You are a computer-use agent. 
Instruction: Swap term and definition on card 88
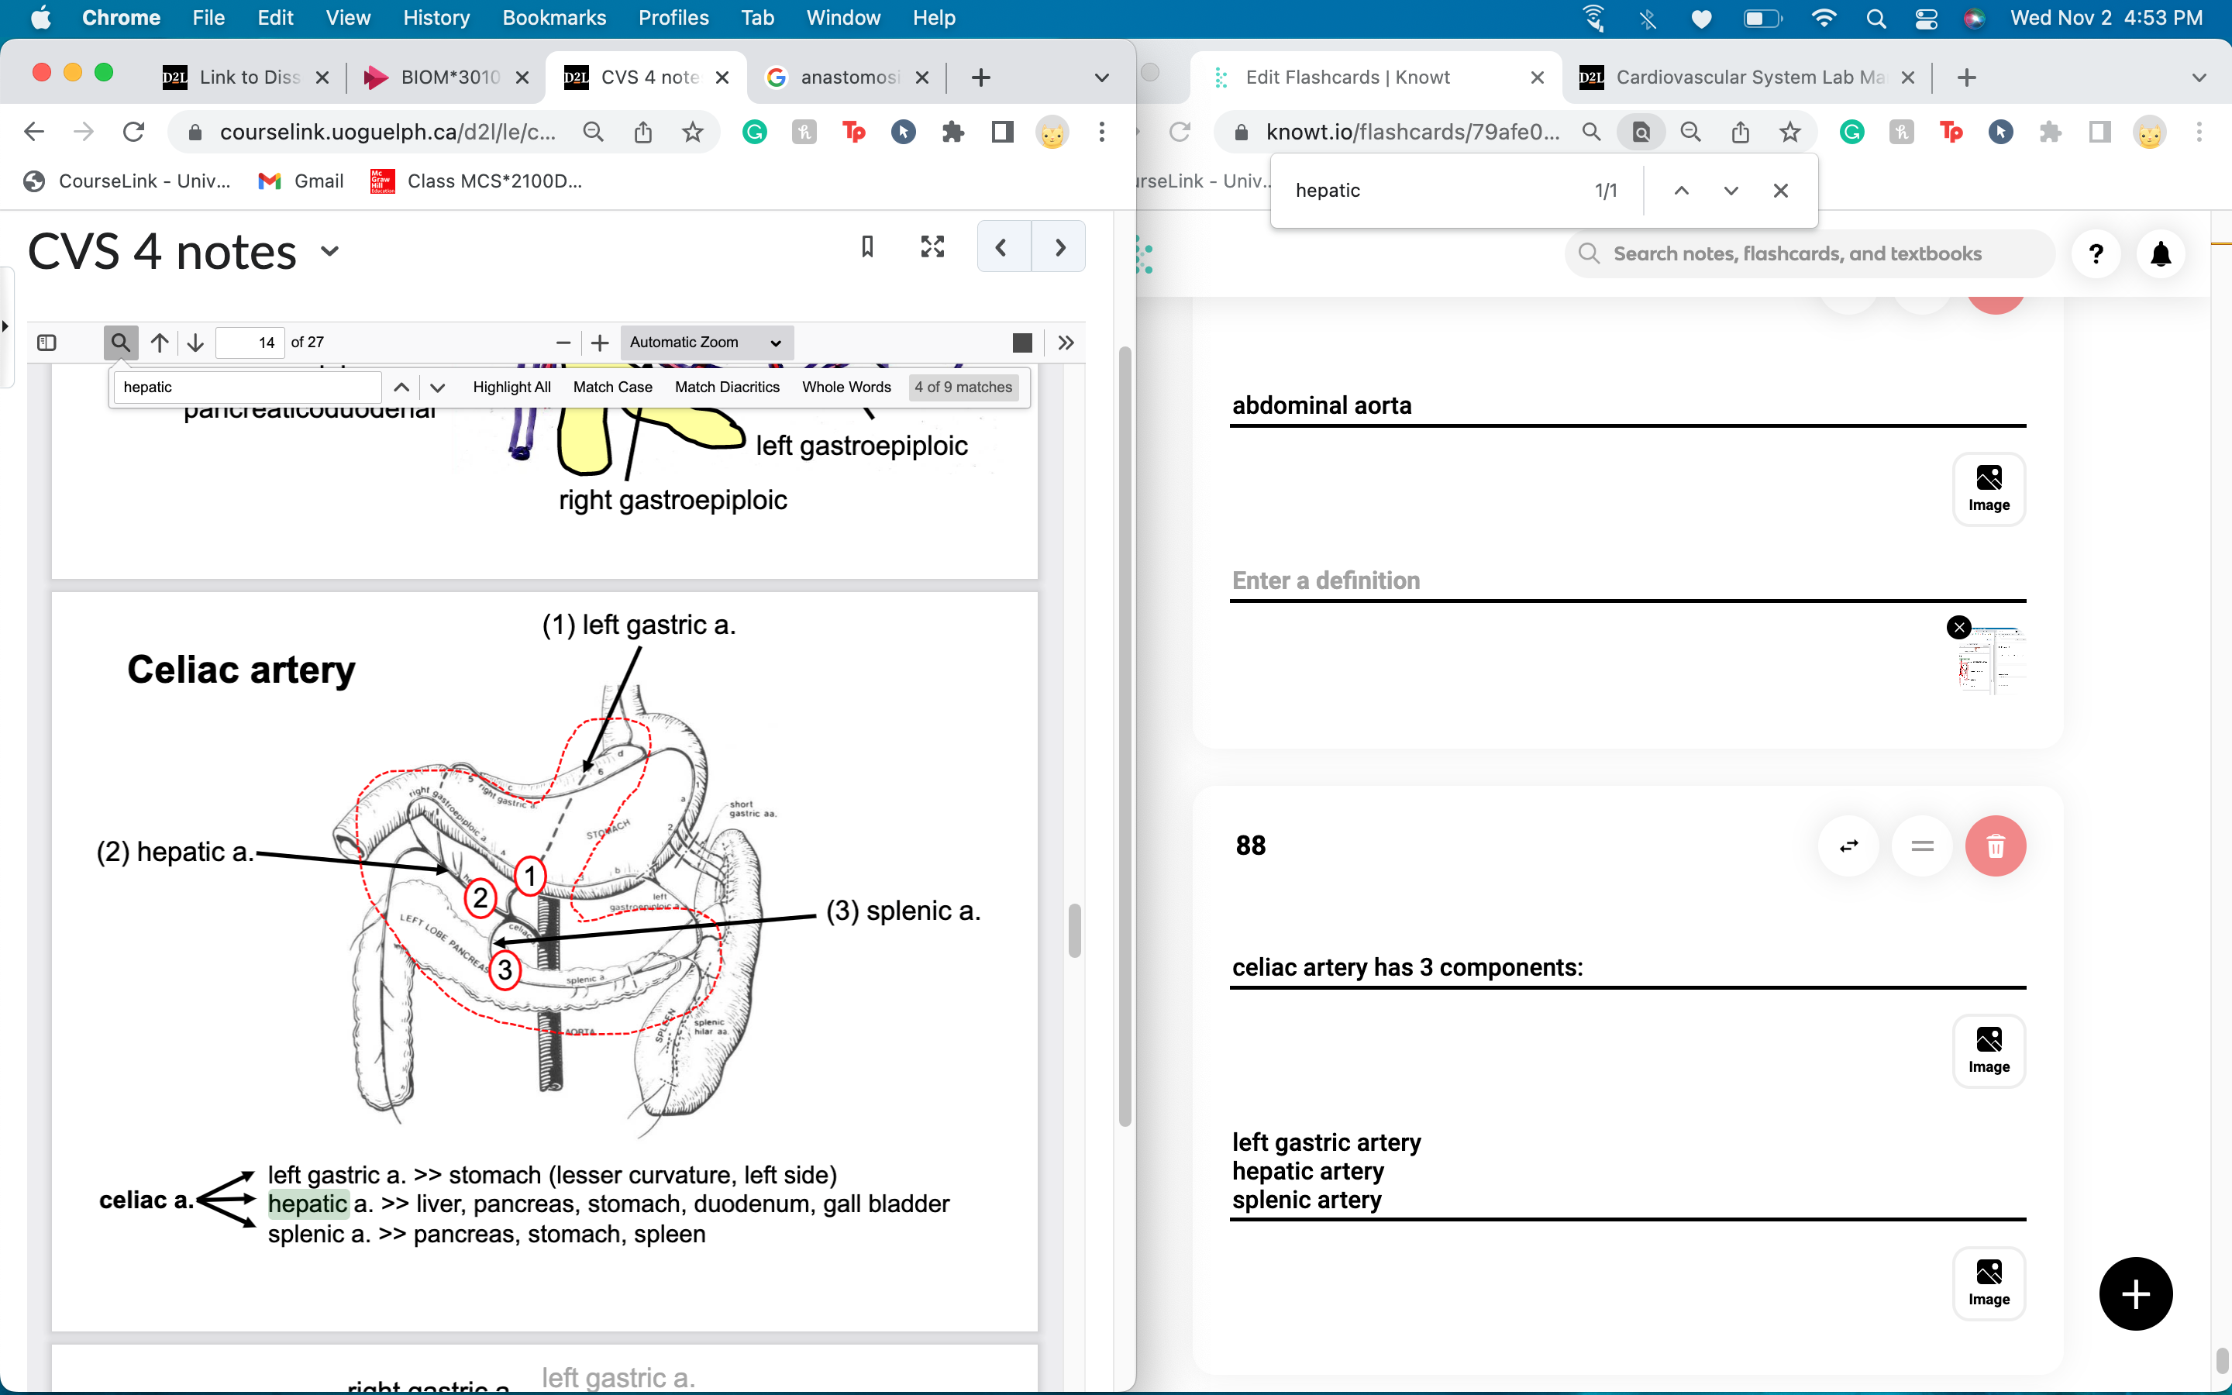(x=1848, y=845)
